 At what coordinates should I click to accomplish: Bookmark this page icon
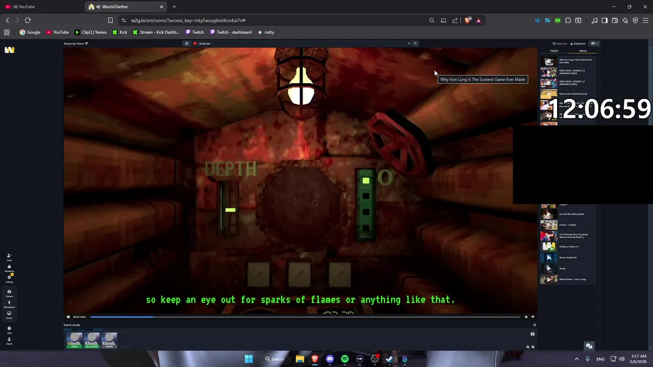click(x=110, y=20)
